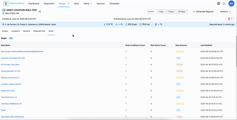Switch time range to 1 Day
This screenshot has height=120, width=237.
click(x=161, y=12)
